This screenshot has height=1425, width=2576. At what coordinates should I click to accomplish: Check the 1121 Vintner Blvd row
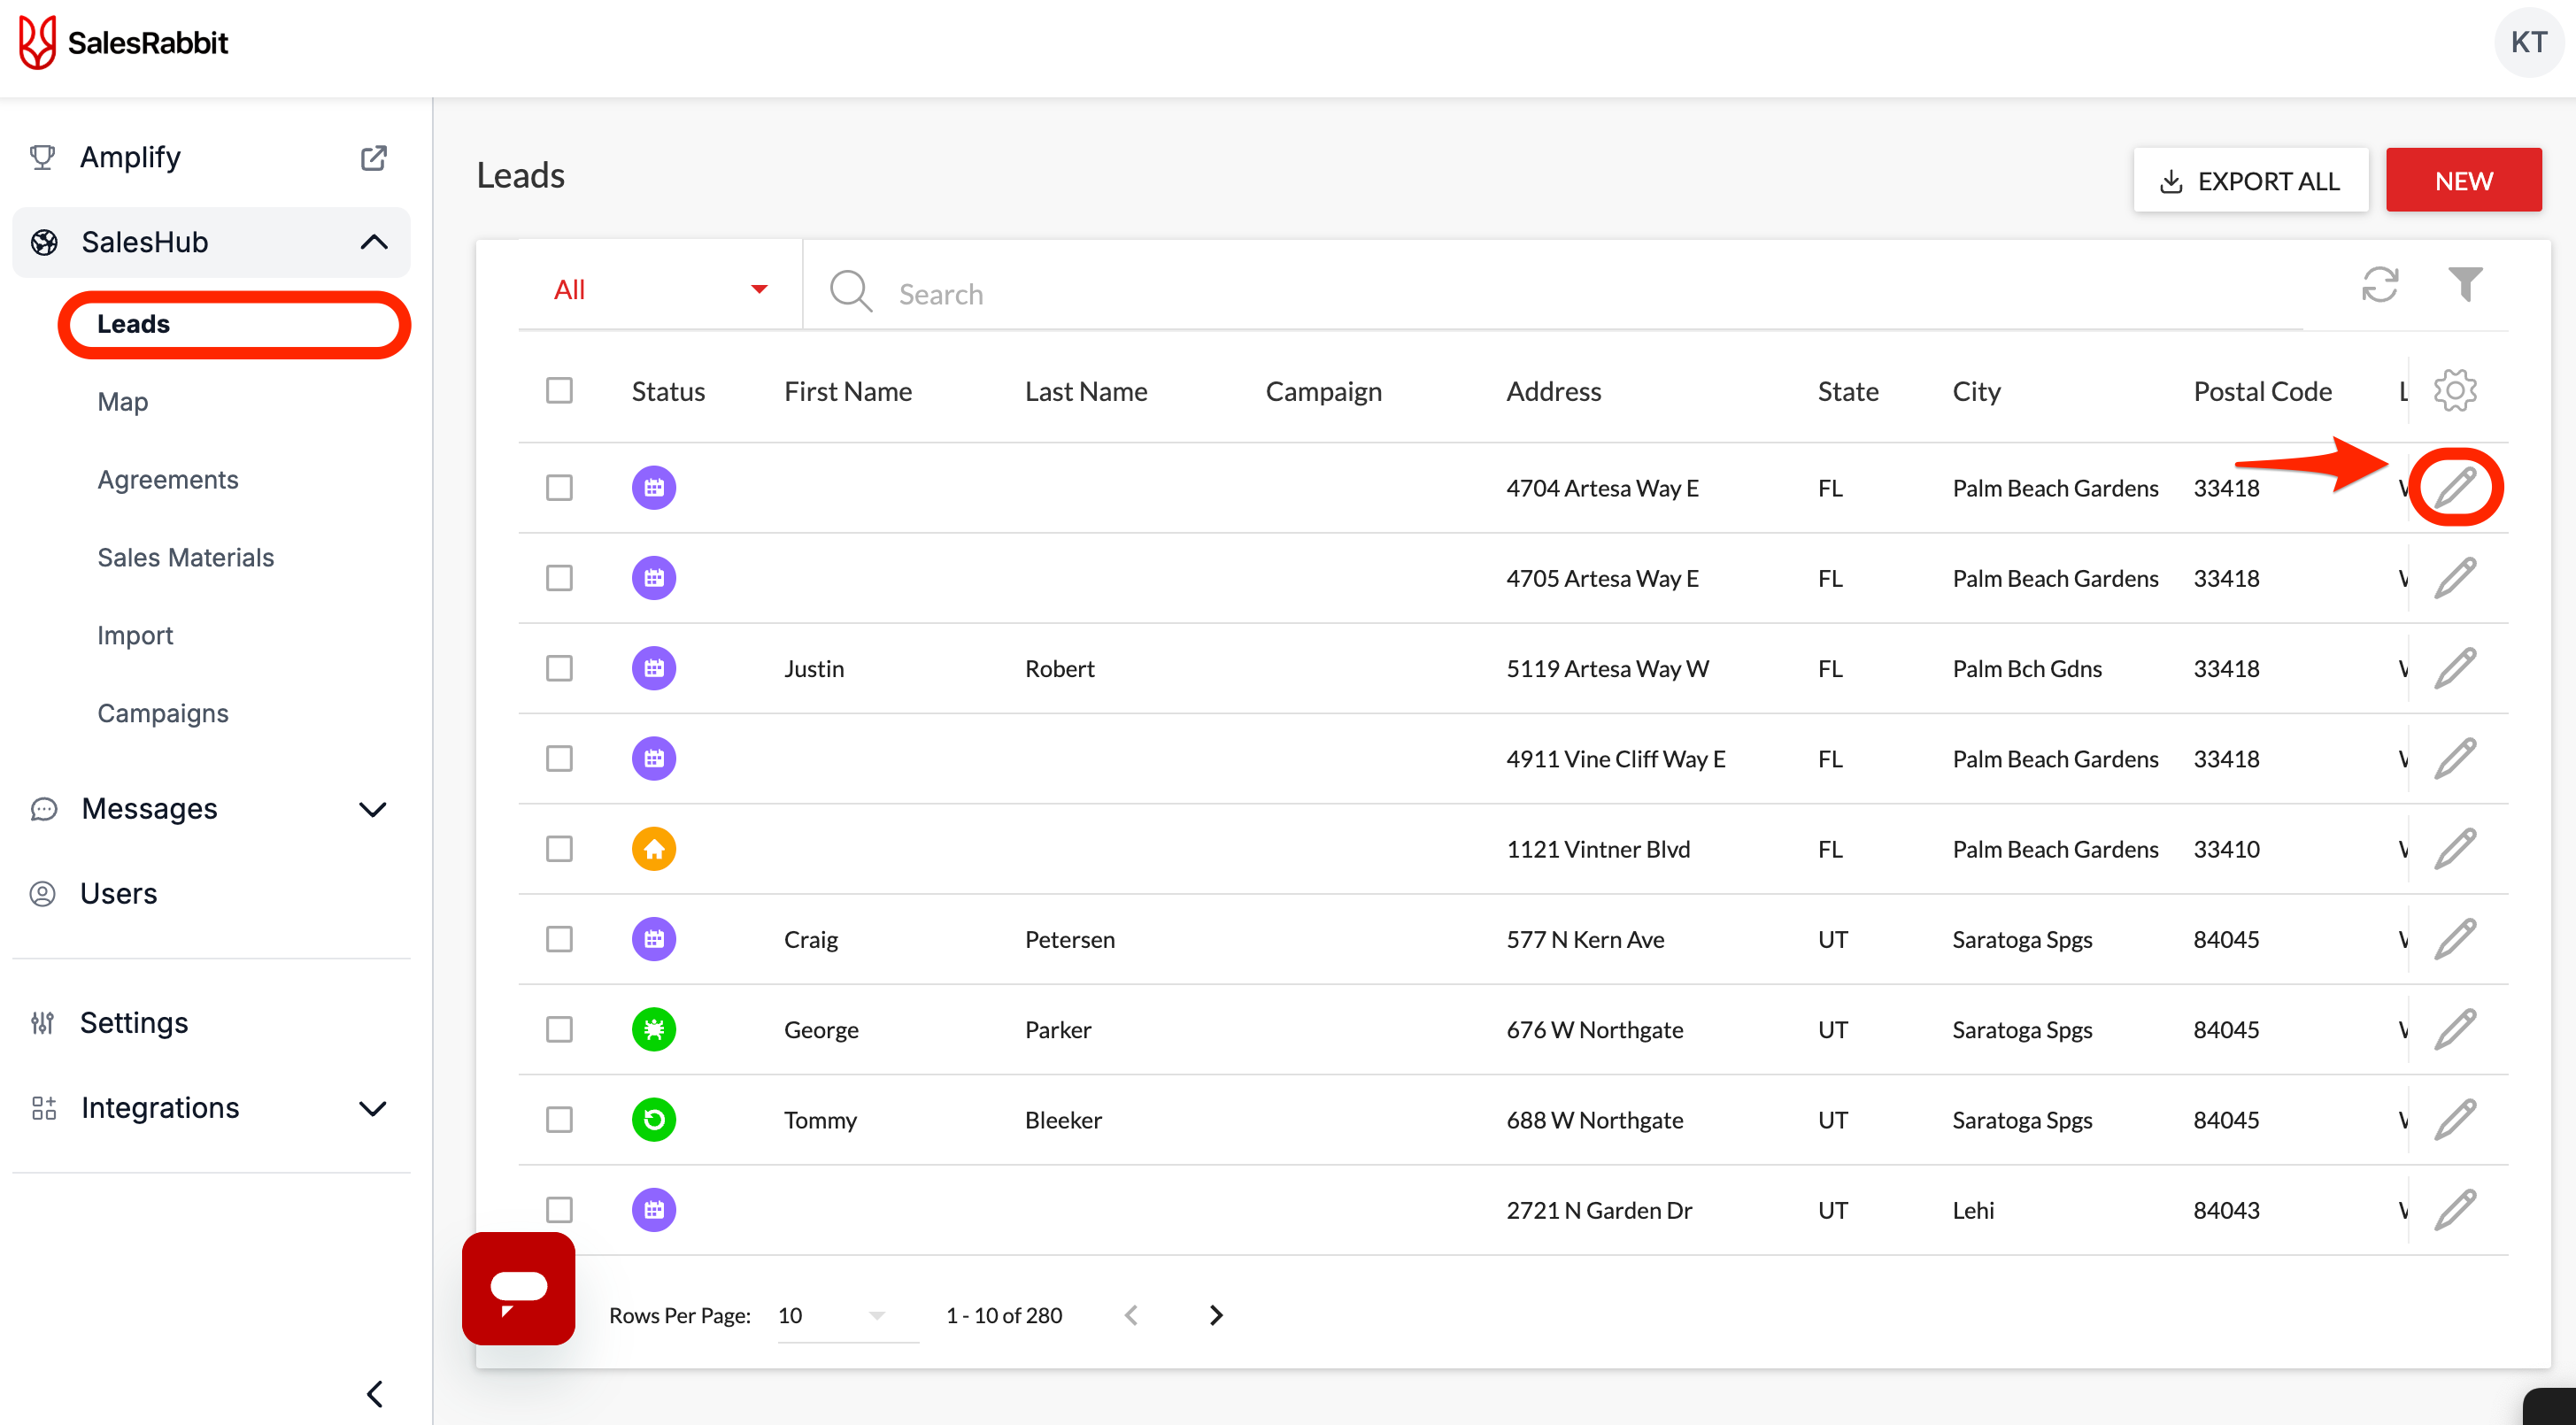[x=559, y=849]
